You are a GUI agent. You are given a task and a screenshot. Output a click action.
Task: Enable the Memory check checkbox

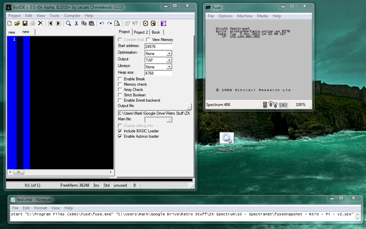click(x=120, y=84)
